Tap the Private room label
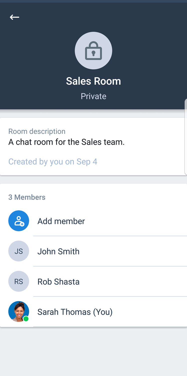 [x=93, y=96]
